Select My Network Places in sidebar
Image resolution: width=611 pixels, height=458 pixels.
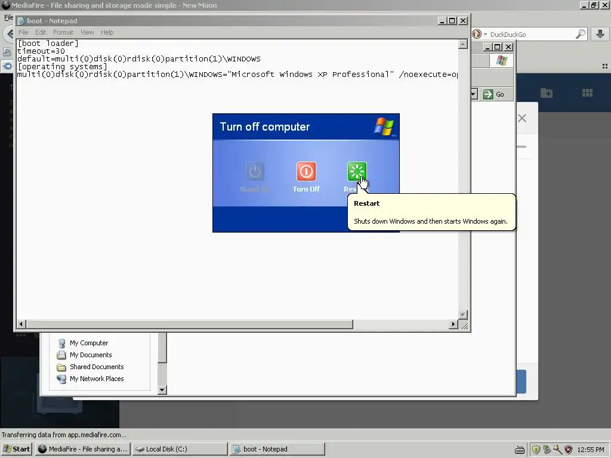tap(97, 379)
